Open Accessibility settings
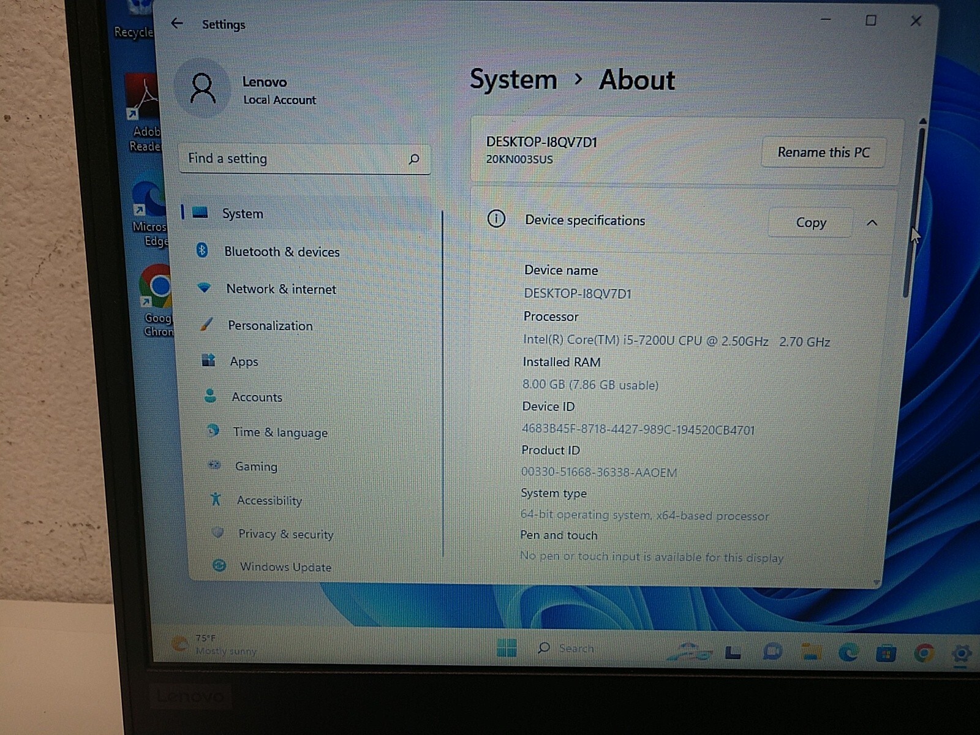Image resolution: width=980 pixels, height=735 pixels. point(269,500)
